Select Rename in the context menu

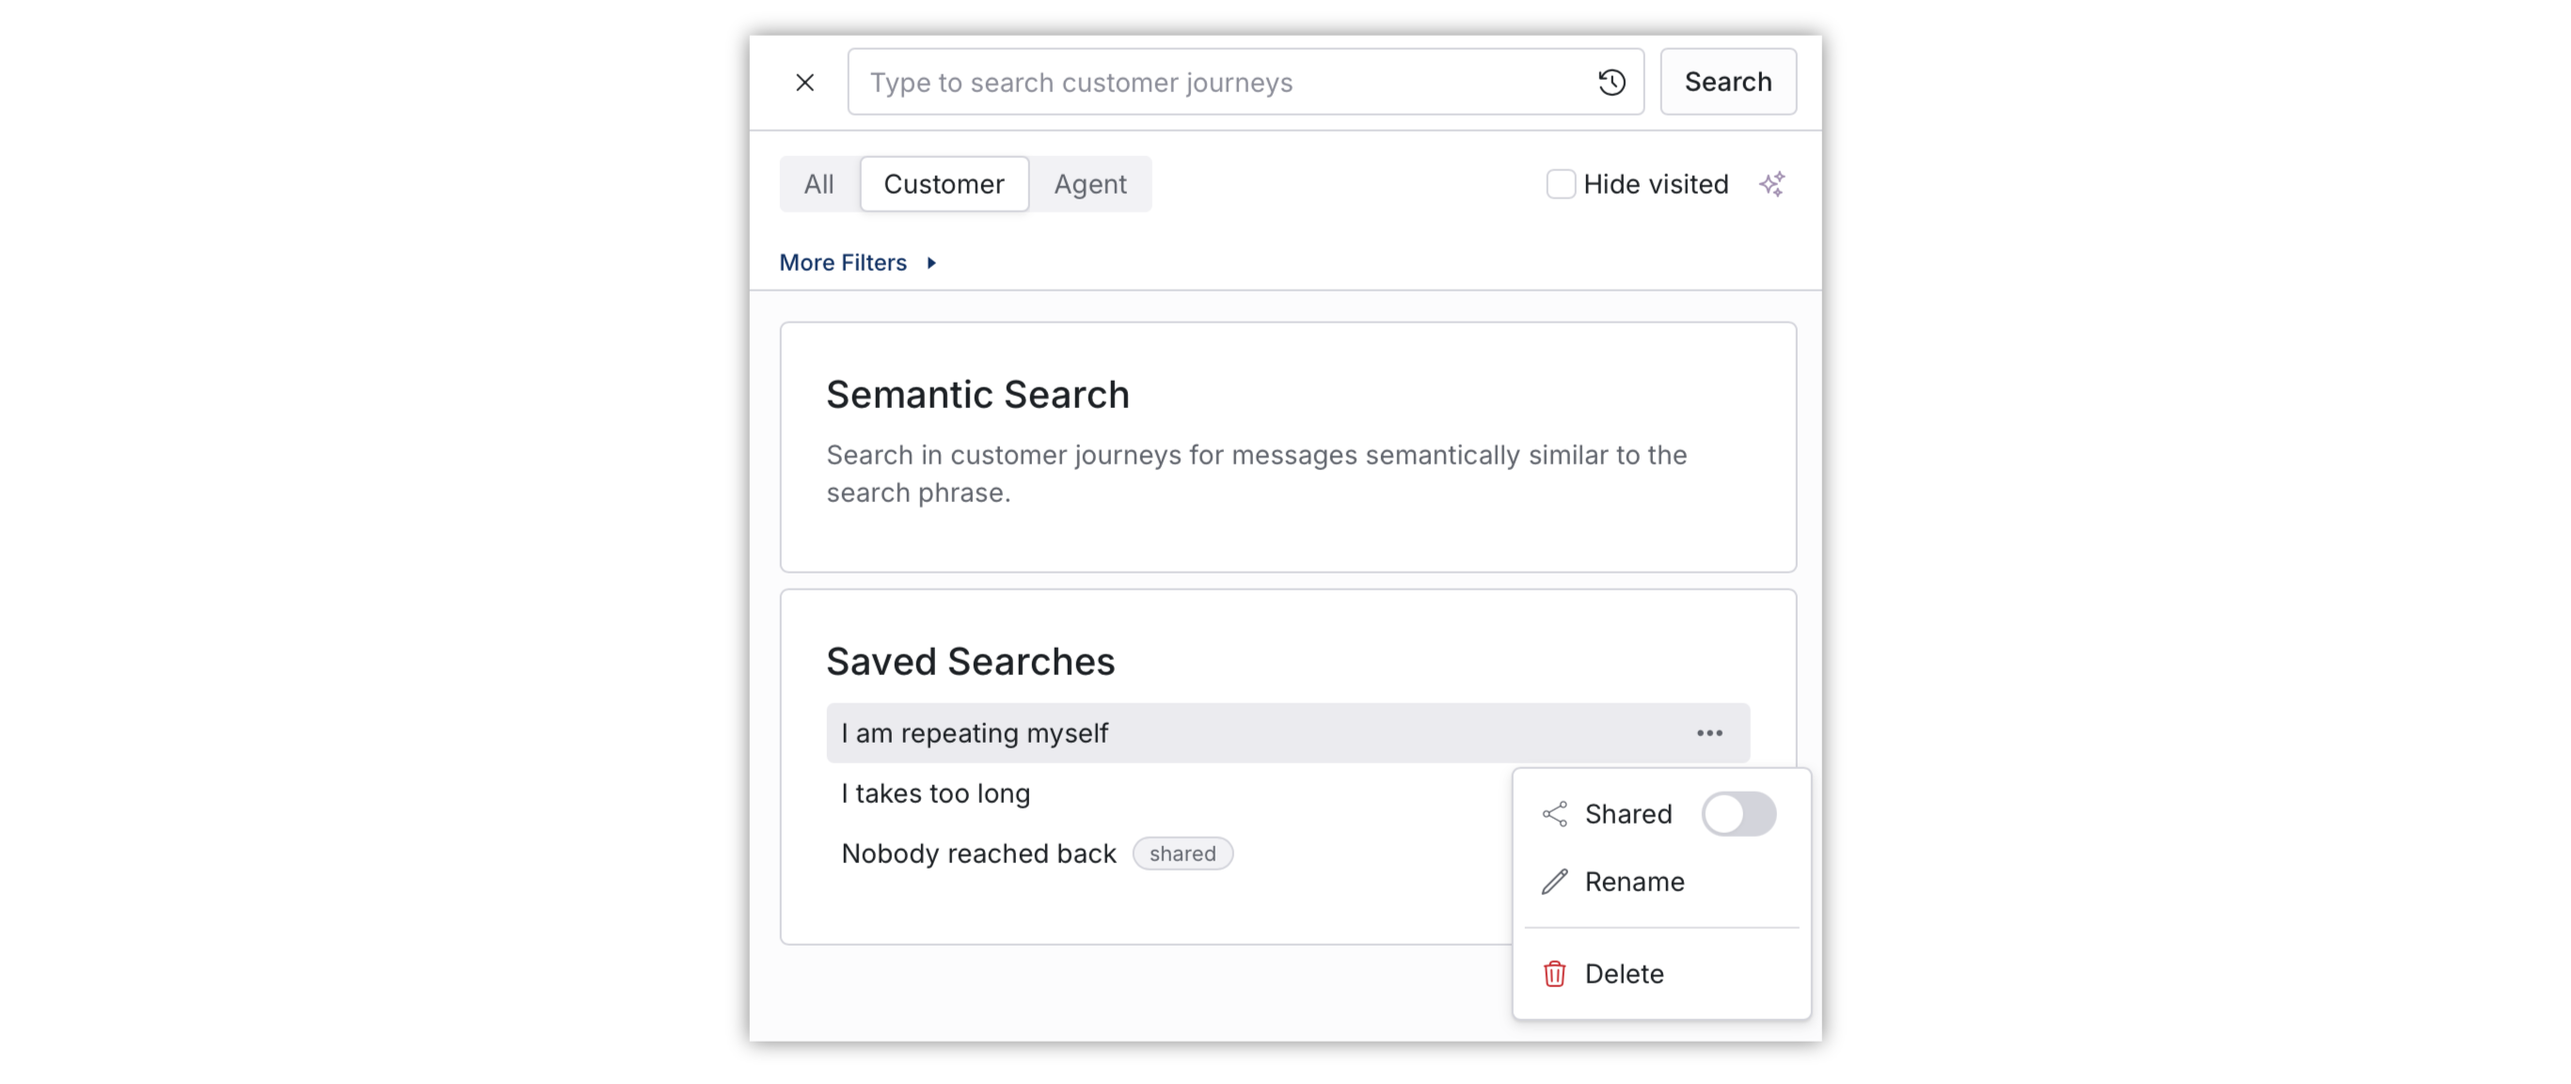point(1634,882)
